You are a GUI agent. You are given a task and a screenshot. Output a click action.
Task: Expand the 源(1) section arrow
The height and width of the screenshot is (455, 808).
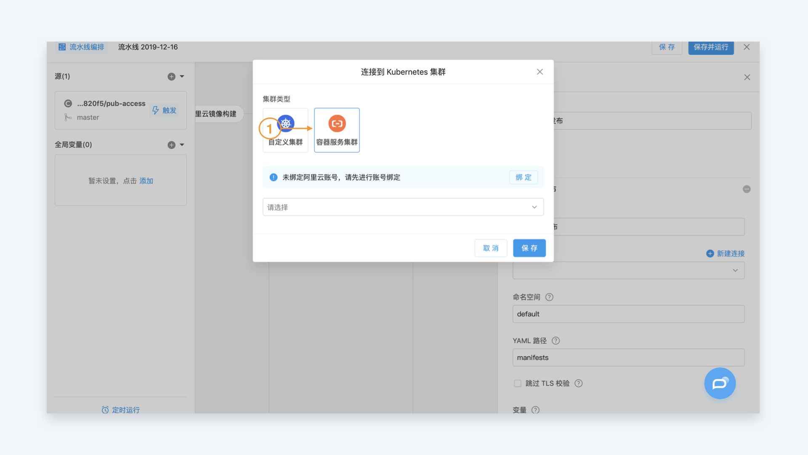point(182,76)
